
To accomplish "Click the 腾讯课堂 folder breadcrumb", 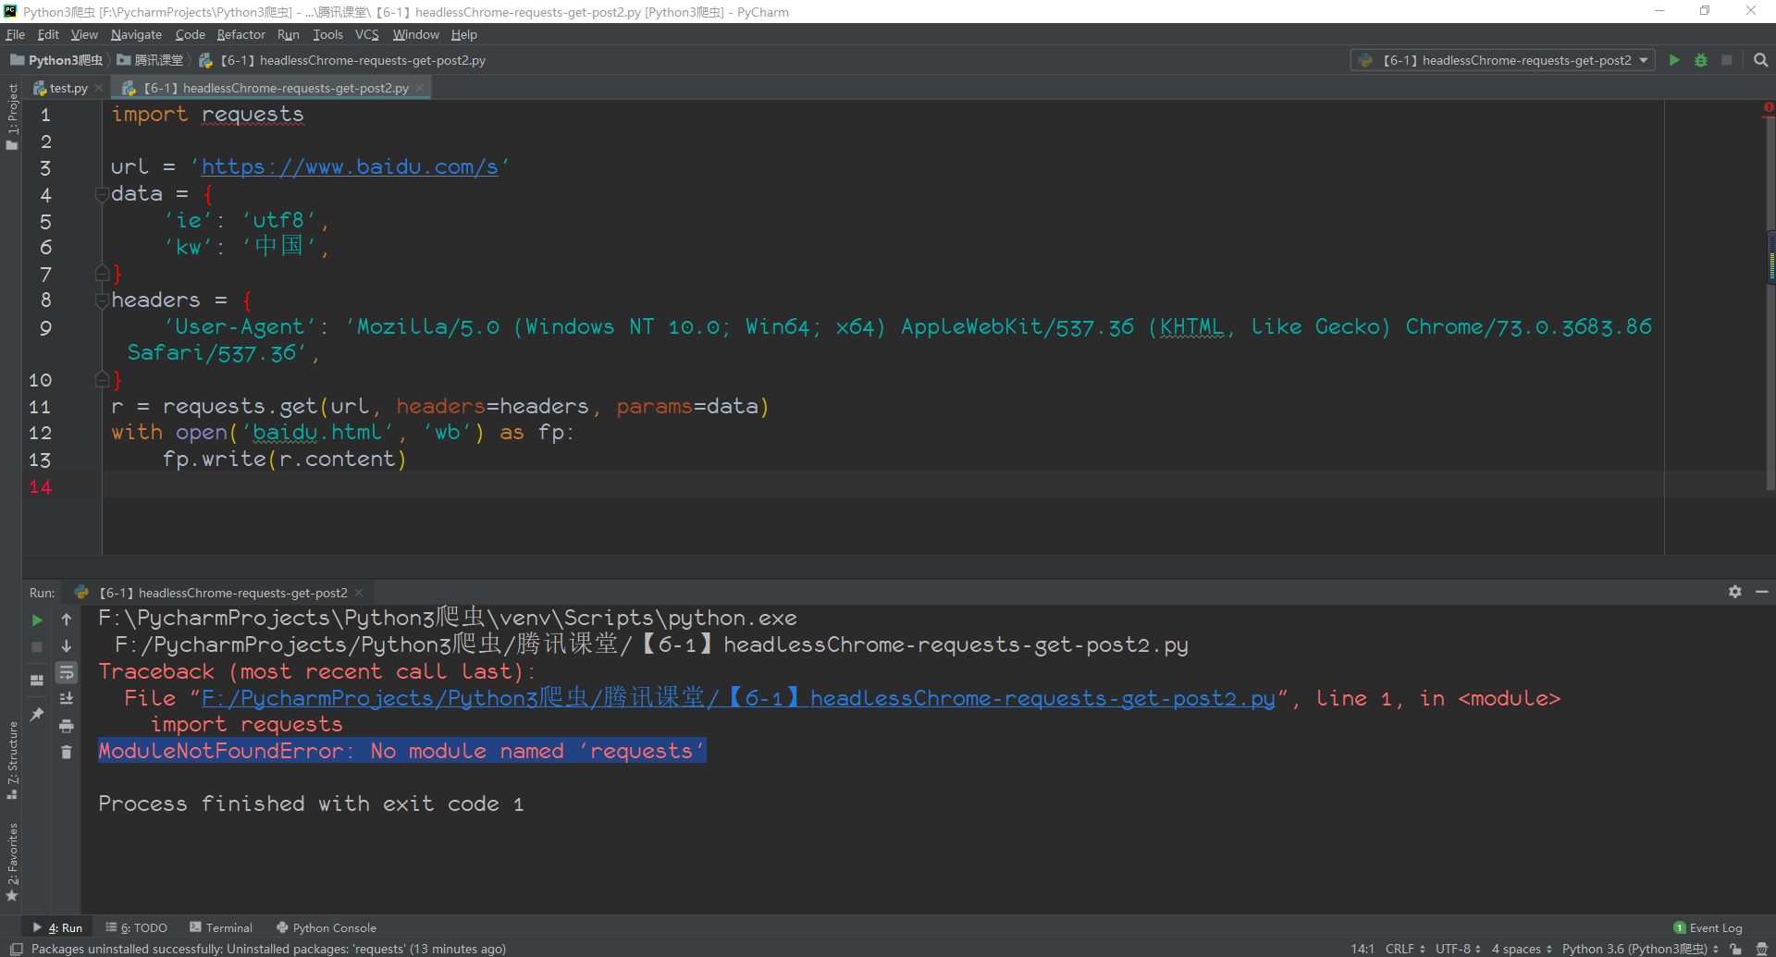I will [150, 60].
